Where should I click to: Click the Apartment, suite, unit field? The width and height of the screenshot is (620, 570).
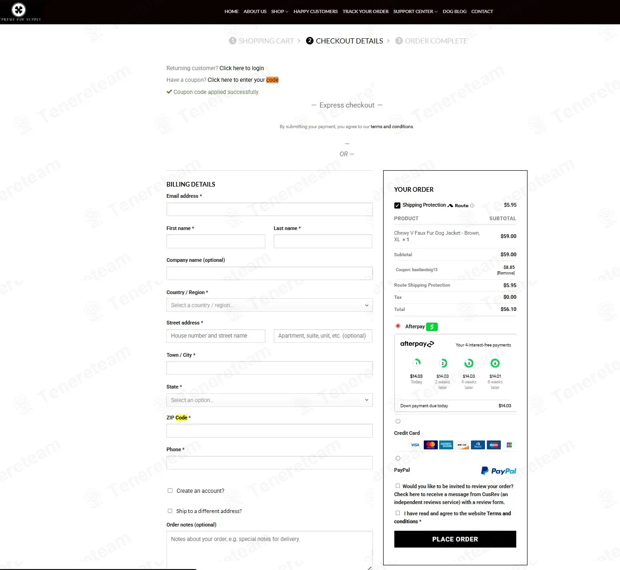323,336
